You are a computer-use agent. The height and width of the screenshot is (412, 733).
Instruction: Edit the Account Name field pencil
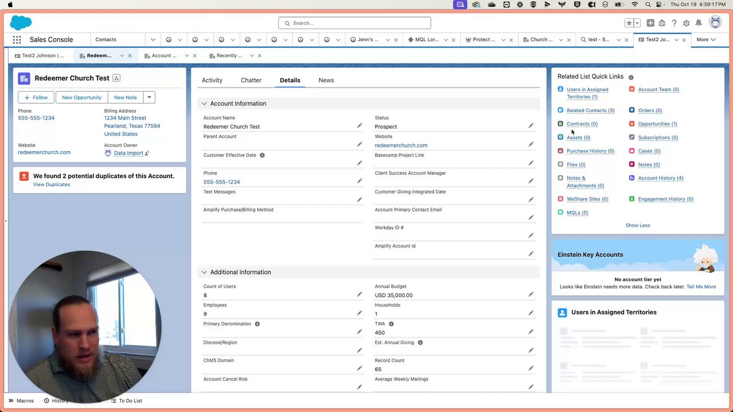point(360,125)
